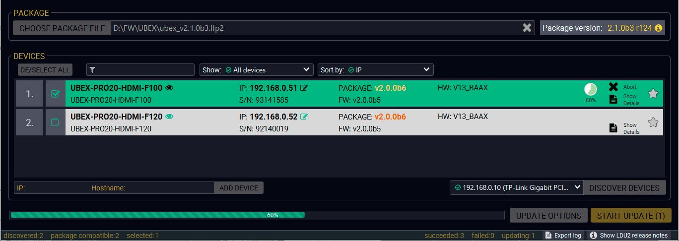The width and height of the screenshot is (679, 241).
Task: Click the device filter search field
Action: tap(140, 70)
